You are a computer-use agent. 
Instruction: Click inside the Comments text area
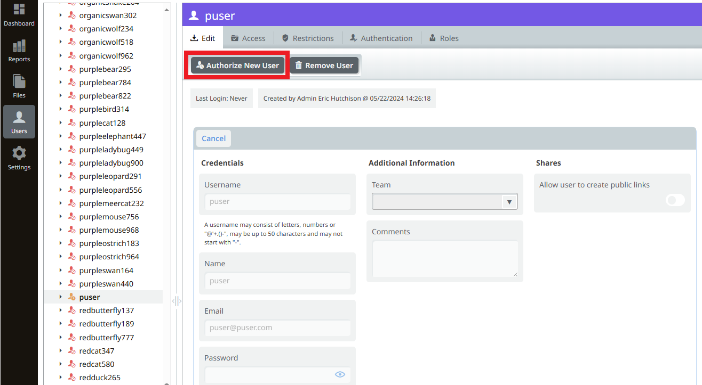(444, 259)
